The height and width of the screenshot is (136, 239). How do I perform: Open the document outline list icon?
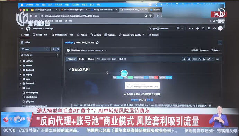[218, 59]
